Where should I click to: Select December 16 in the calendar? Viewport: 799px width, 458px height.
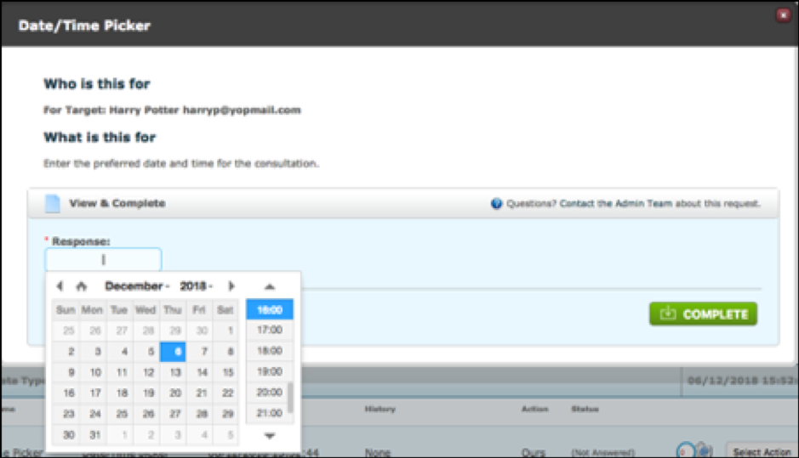coord(66,393)
